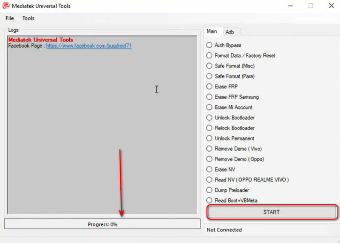Image resolution: width=340 pixels, height=243 pixels.
Task: Choose Unlock Permanent option
Action: pyautogui.click(x=230, y=138)
